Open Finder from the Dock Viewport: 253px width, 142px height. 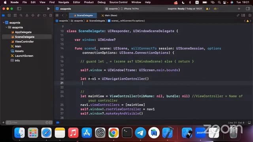pos(19,133)
